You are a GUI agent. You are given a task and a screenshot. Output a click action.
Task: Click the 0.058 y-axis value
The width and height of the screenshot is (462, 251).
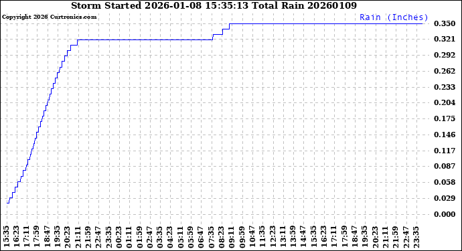coord(445,182)
